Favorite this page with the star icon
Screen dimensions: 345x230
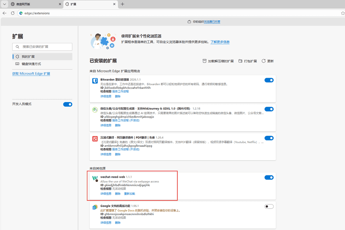pyautogui.click(x=342, y=13)
